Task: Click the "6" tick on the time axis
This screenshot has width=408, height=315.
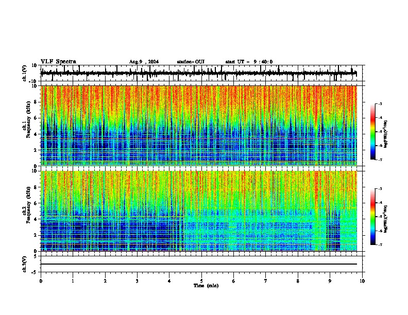Action: coord(234,281)
